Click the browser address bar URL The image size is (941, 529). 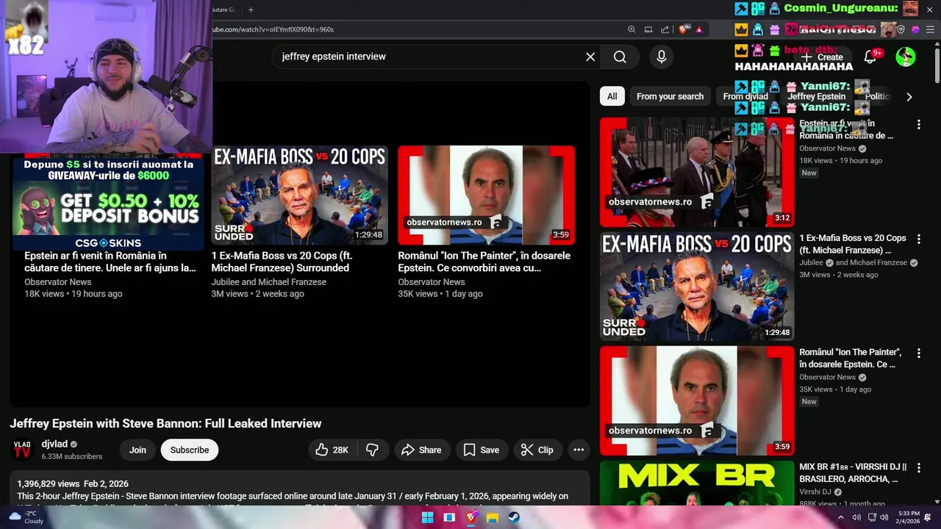coord(273,29)
